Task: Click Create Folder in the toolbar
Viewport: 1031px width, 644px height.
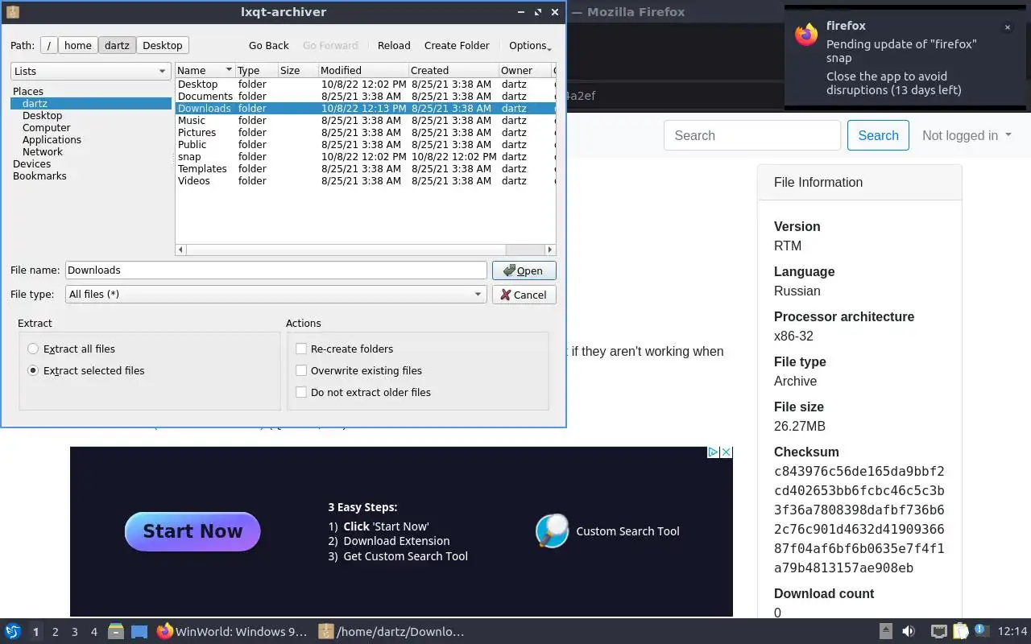Action: pos(457,46)
